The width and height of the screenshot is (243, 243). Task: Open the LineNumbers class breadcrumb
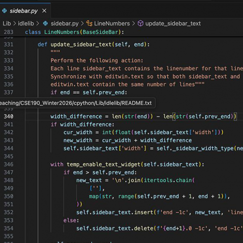pos(112,23)
